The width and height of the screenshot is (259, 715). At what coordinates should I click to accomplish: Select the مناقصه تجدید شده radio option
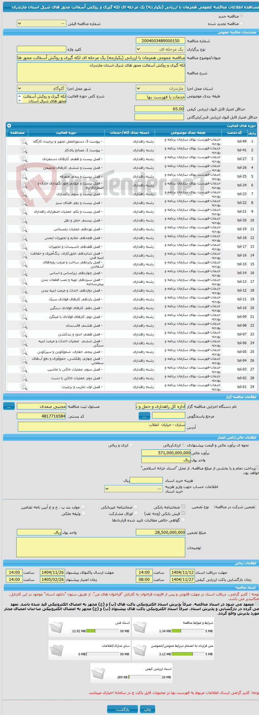(x=241, y=23)
